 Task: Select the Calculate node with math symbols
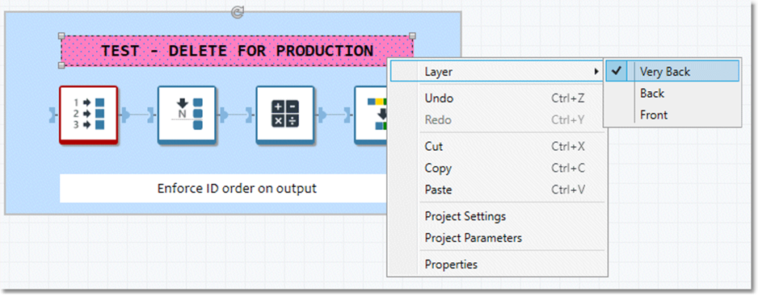coord(285,115)
